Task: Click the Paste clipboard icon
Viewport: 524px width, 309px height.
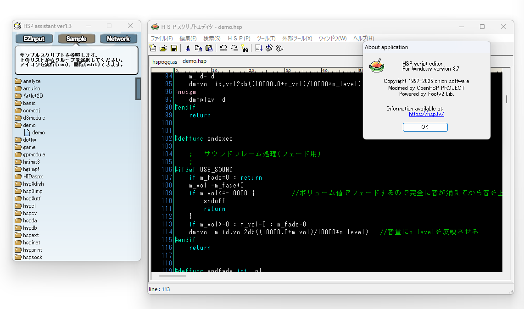Action: pyautogui.click(x=209, y=48)
